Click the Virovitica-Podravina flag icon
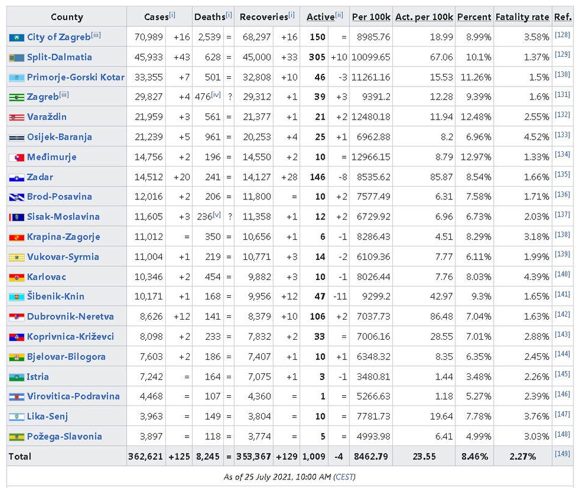576x488 pixels. pos(16,397)
